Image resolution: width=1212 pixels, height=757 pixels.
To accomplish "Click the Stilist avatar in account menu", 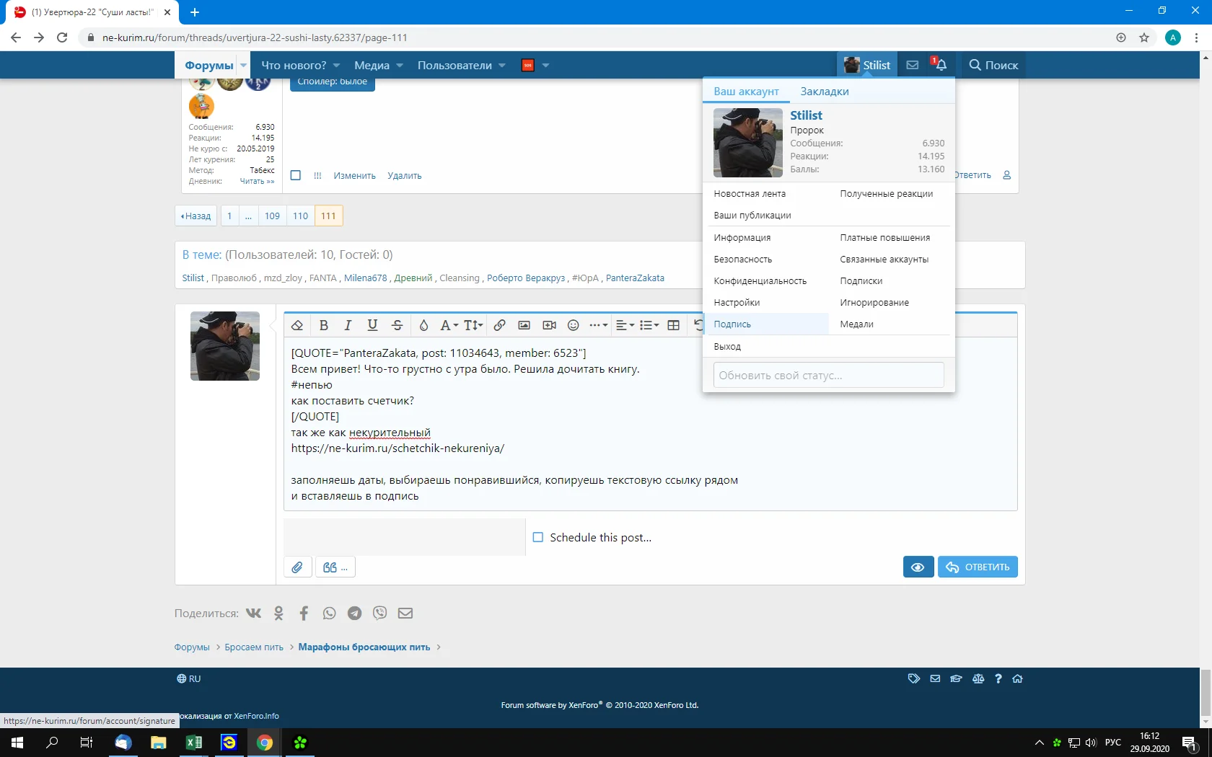I will (748, 143).
